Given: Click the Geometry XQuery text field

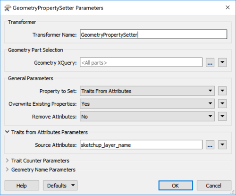Looking at the screenshot, I should pyautogui.click(x=141, y=62).
